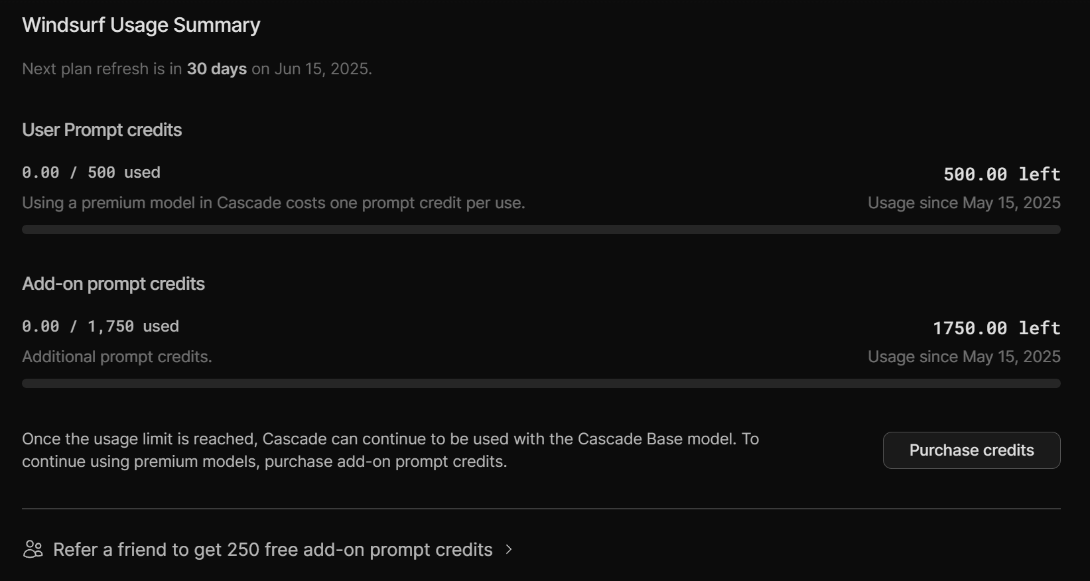This screenshot has height=581, width=1090.
Task: Click the User Prompt credits section title
Action: [x=102, y=130]
